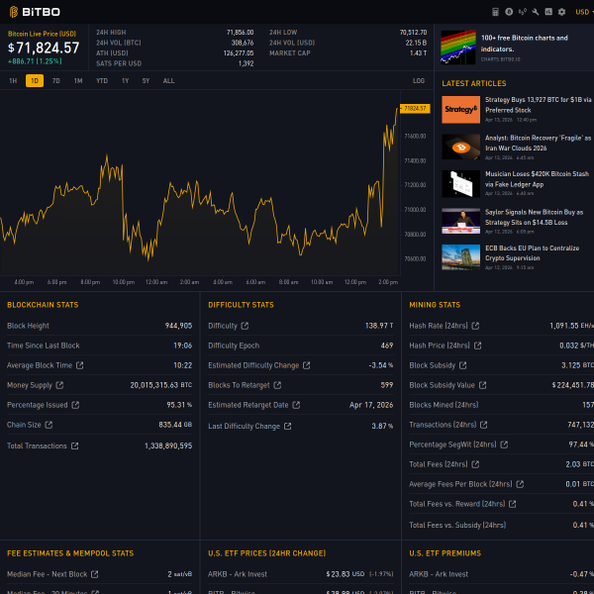
Task: Click the 71824.57 price marker on chart axis
Action: coord(415,109)
